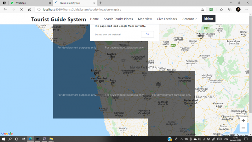Open the Eclipse taskbar icon
The width and height of the screenshot is (252, 142).
coord(44,139)
